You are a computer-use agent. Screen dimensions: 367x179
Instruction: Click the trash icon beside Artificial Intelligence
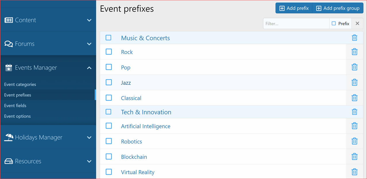(354, 126)
